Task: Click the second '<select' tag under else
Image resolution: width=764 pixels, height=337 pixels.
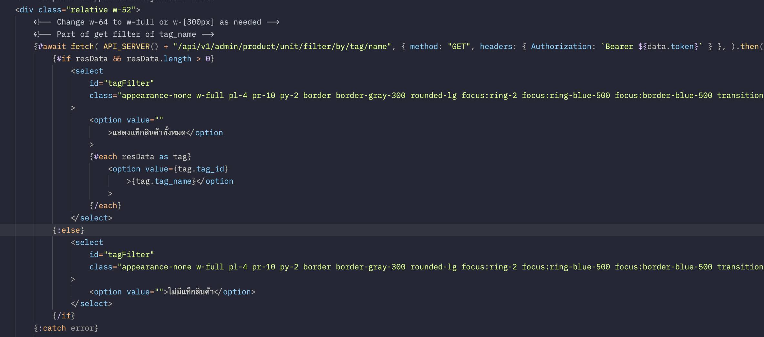Action: pyautogui.click(x=87, y=242)
